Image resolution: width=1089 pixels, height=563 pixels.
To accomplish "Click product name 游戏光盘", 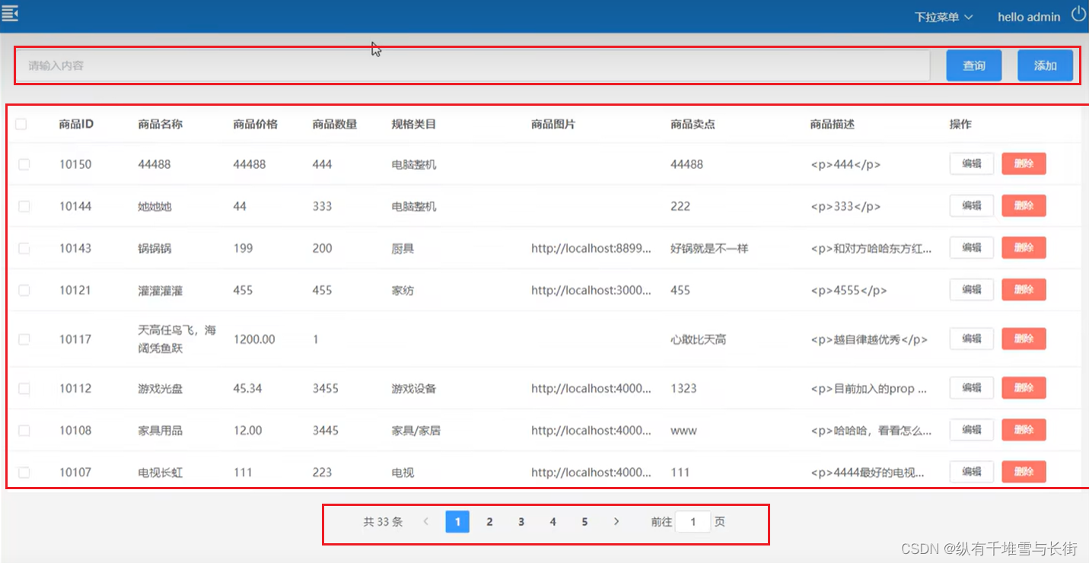I will click(161, 389).
